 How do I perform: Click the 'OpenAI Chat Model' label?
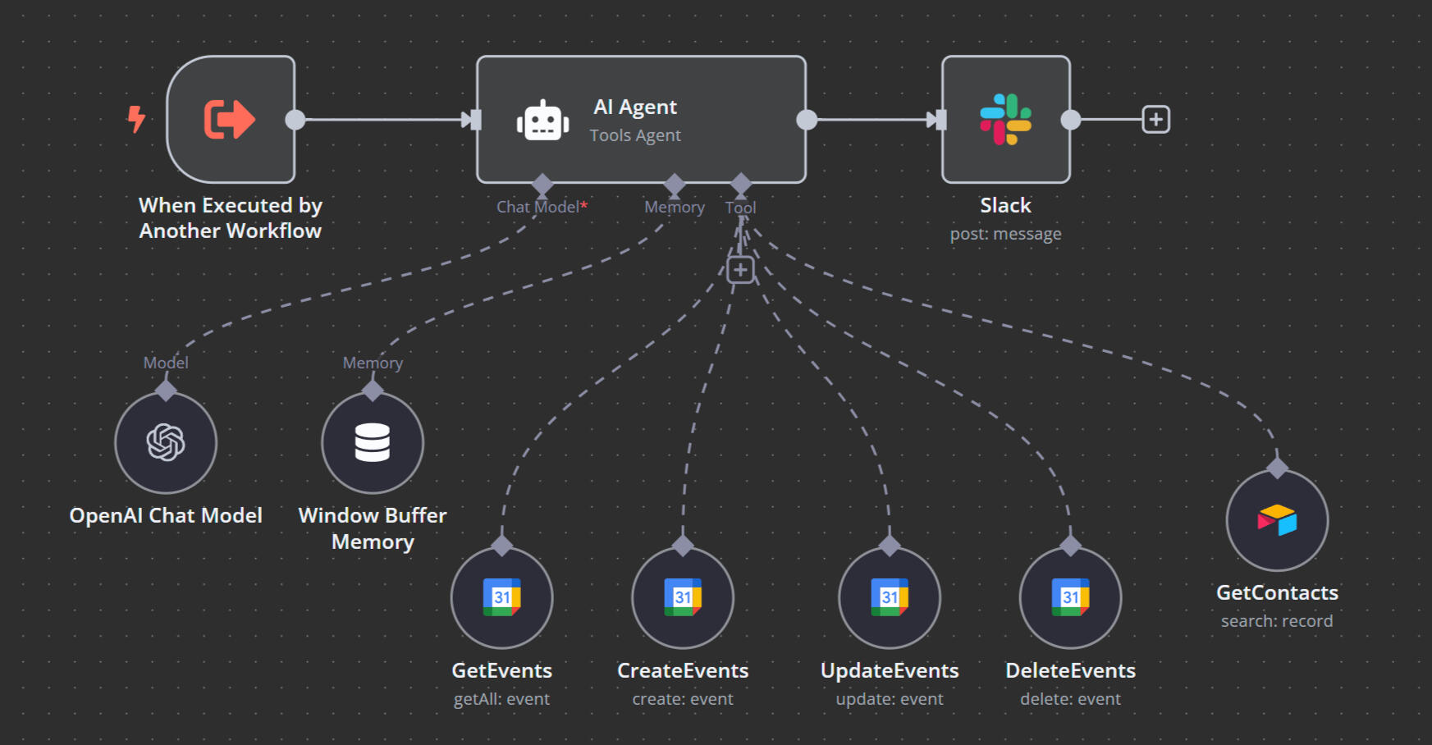click(x=166, y=515)
